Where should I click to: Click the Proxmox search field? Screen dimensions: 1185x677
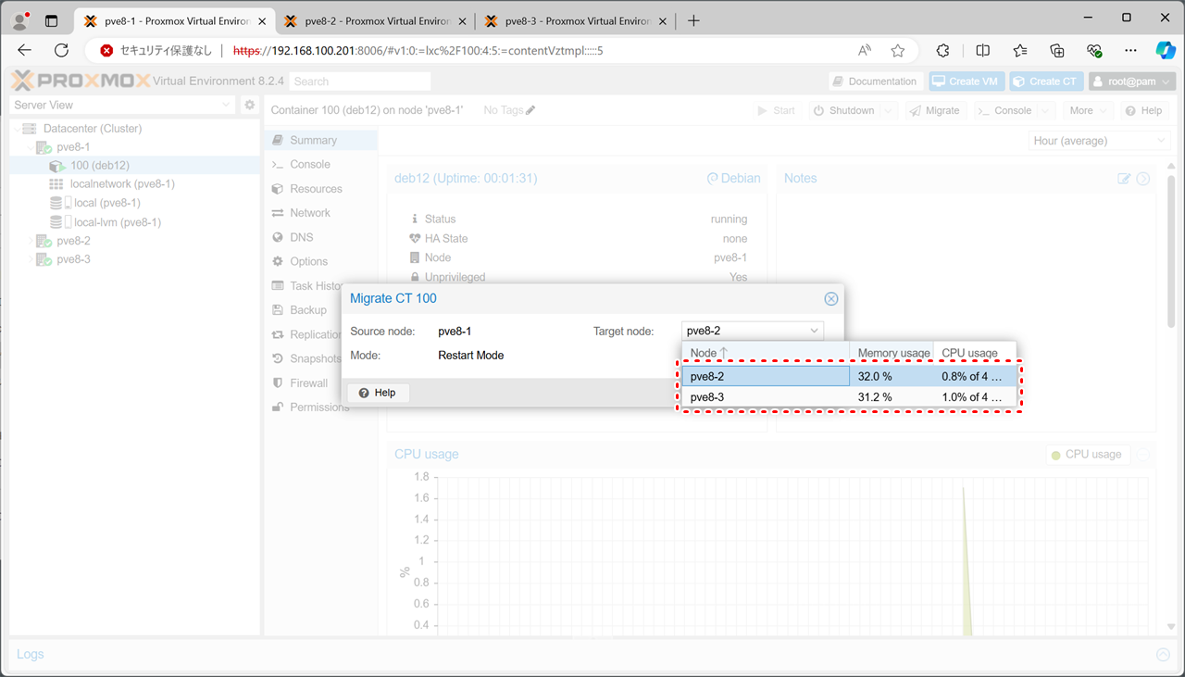coord(359,81)
